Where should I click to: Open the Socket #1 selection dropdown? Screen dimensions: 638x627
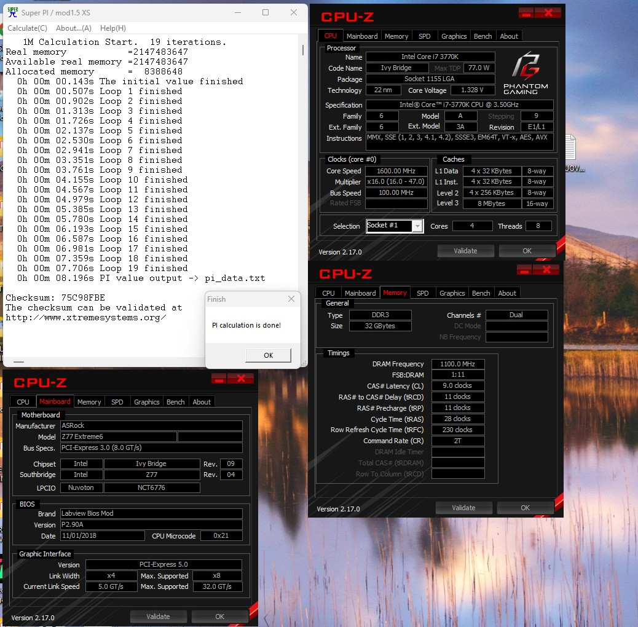tap(417, 226)
